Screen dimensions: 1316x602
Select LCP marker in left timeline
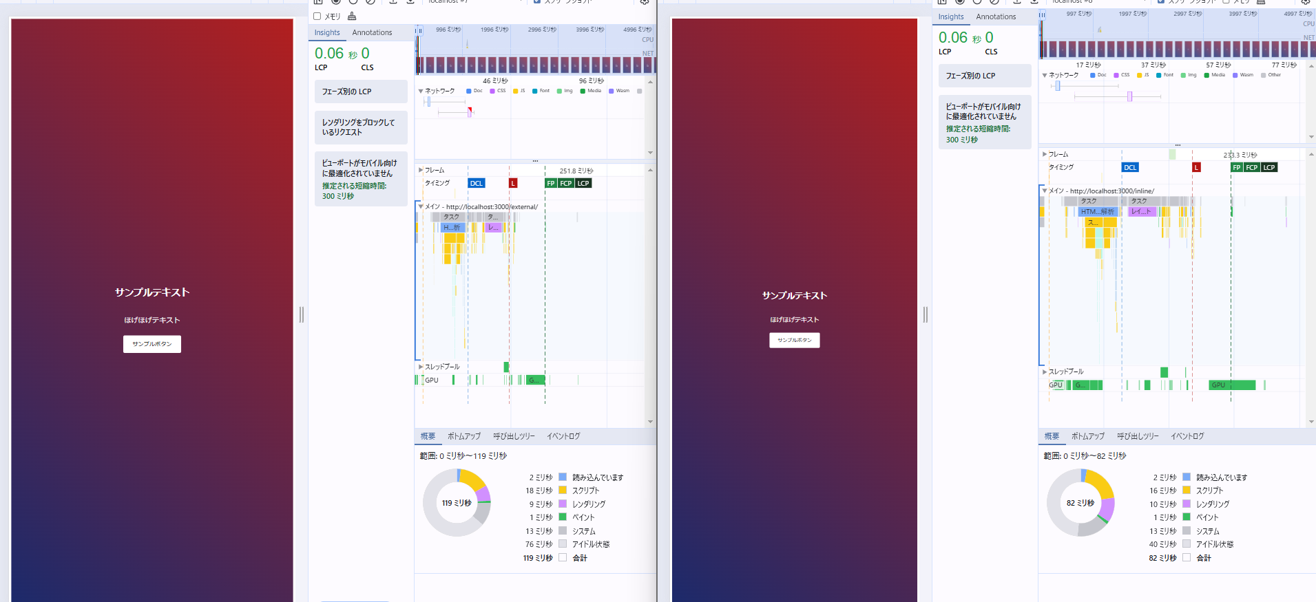(x=583, y=183)
